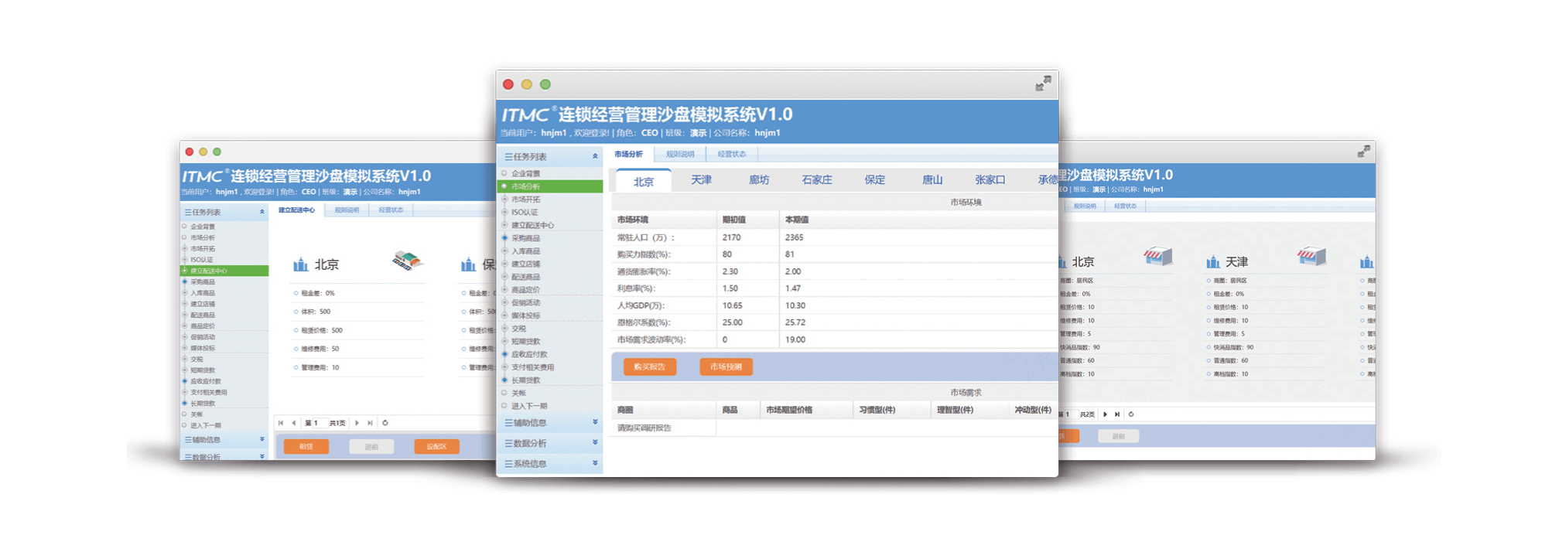The image size is (1542, 542).
Task: Open the 规则说明 tab in center window
Action: pos(680,155)
